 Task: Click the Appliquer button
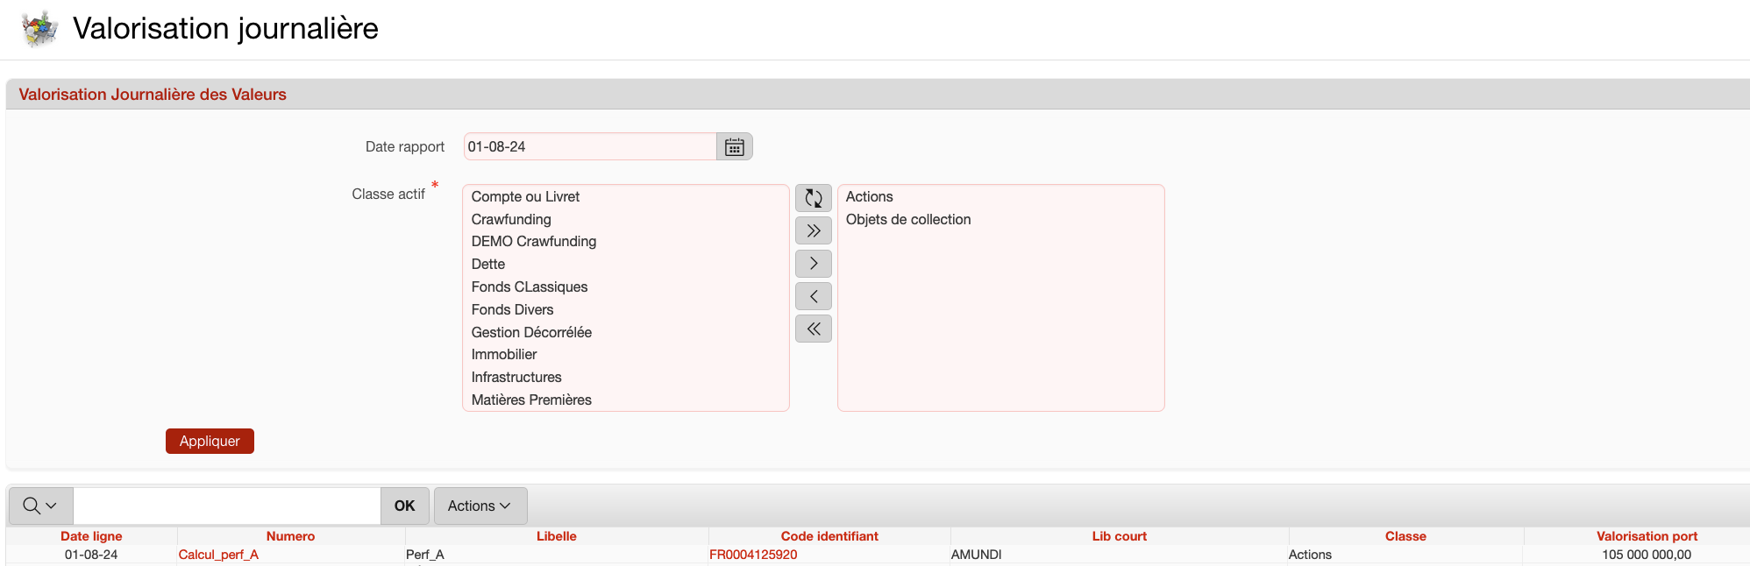pos(210,441)
